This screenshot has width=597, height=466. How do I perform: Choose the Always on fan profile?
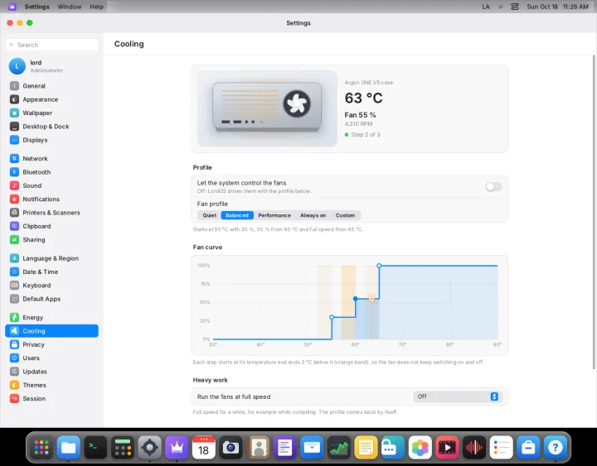(313, 215)
